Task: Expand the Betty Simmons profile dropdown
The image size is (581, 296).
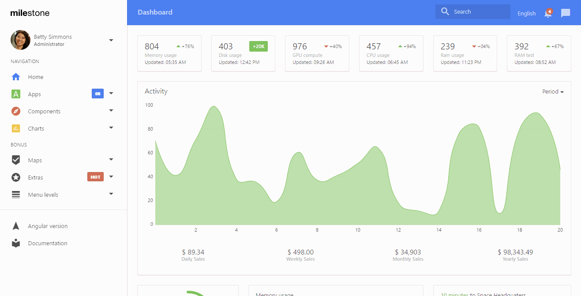Action: (x=111, y=40)
